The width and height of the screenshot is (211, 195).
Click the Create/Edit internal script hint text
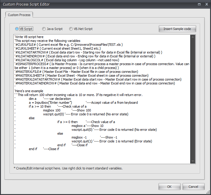68,168
